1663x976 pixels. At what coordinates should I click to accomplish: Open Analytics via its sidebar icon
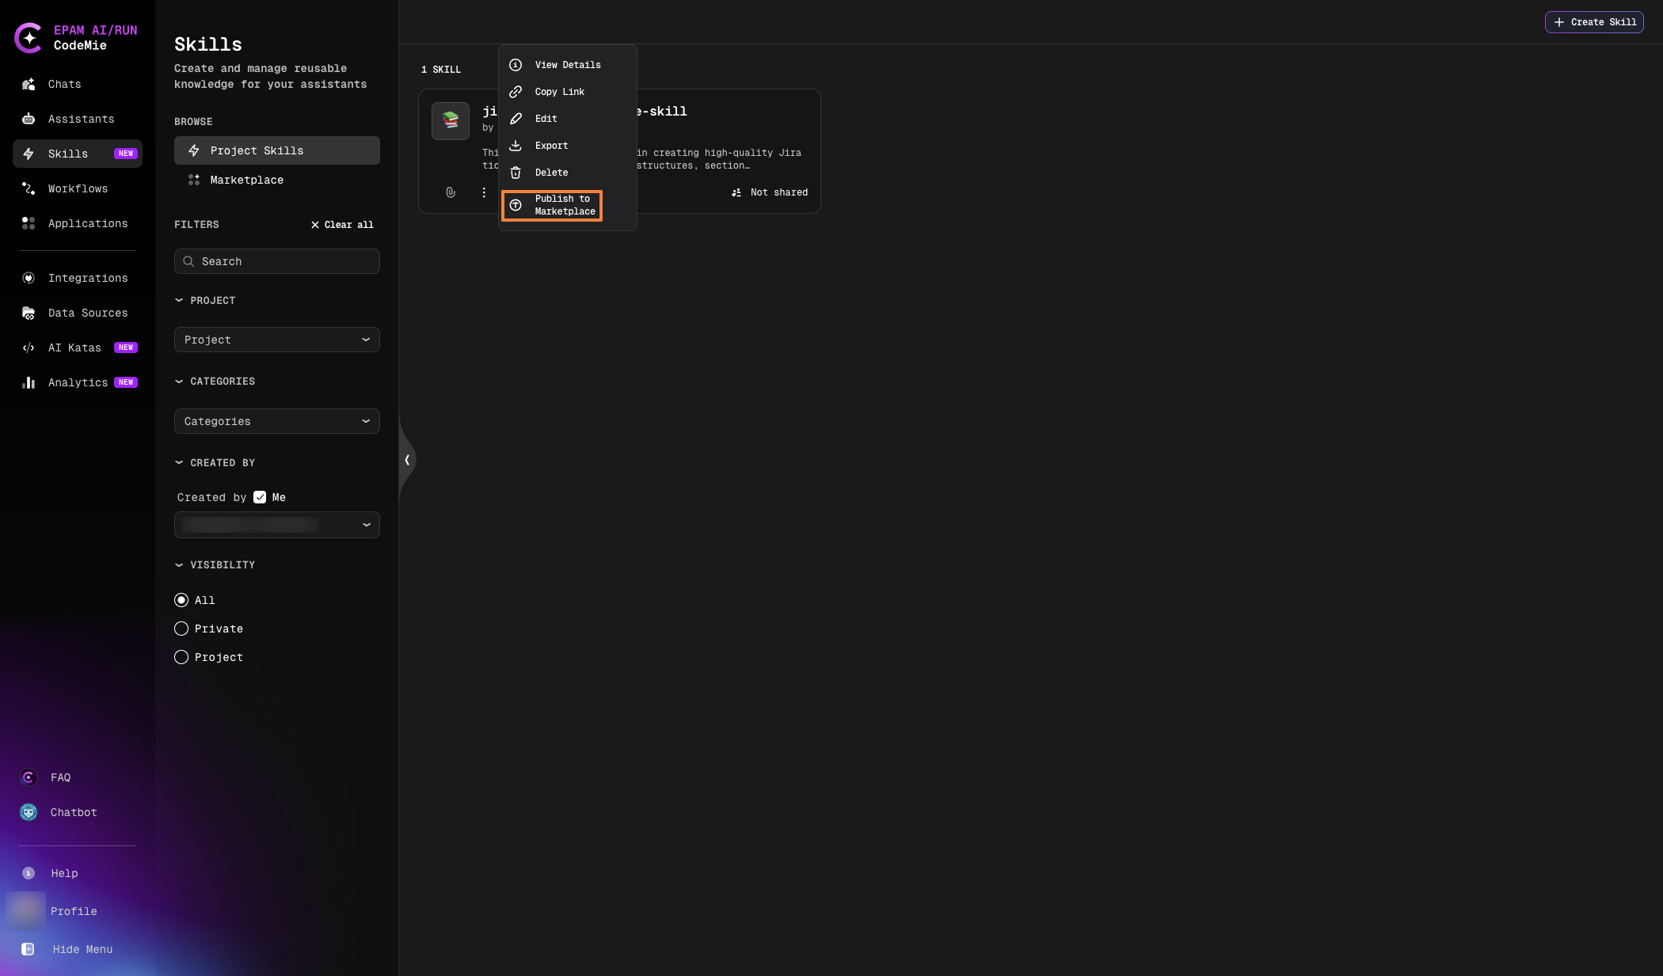pos(29,382)
